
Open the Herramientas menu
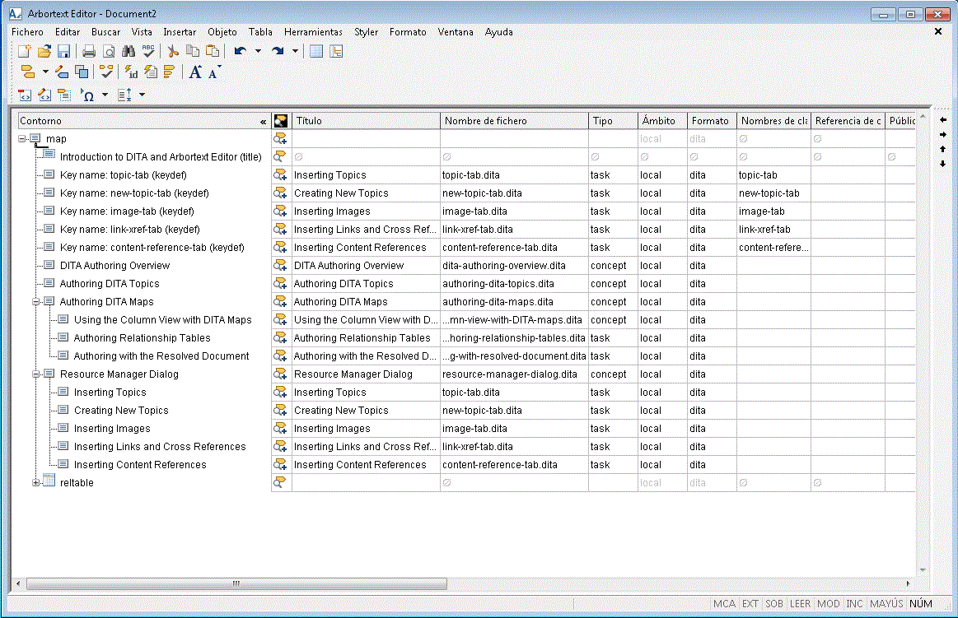(x=313, y=32)
